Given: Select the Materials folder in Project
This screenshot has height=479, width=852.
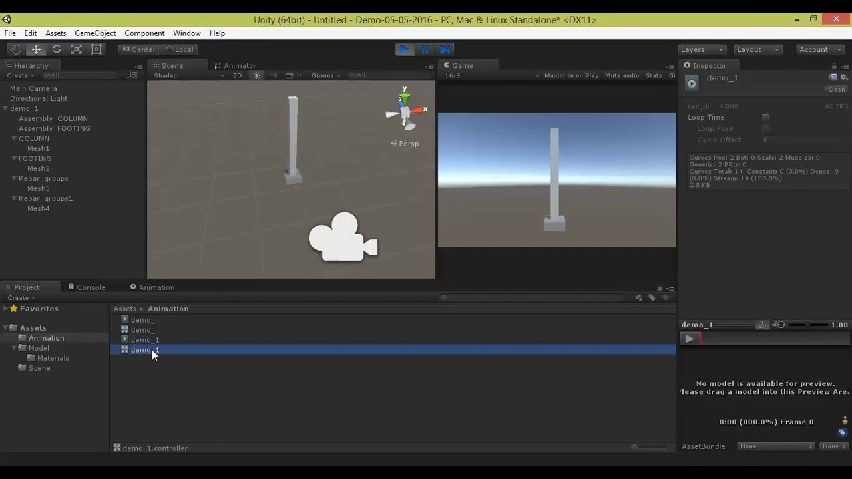Looking at the screenshot, I should pos(53,358).
